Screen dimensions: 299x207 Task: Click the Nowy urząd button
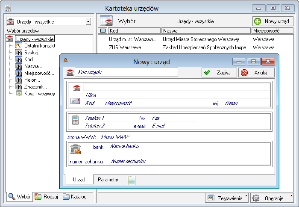273,21
